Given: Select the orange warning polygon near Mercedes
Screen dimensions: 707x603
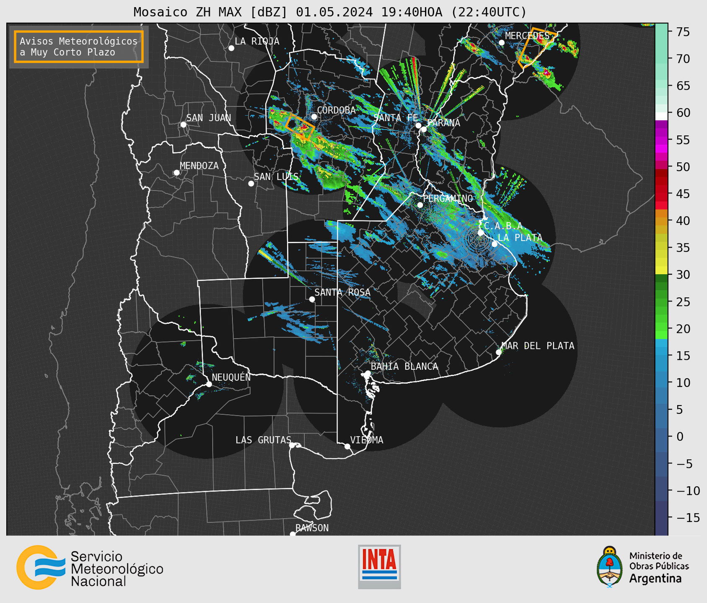Looking at the screenshot, I should (537, 48).
